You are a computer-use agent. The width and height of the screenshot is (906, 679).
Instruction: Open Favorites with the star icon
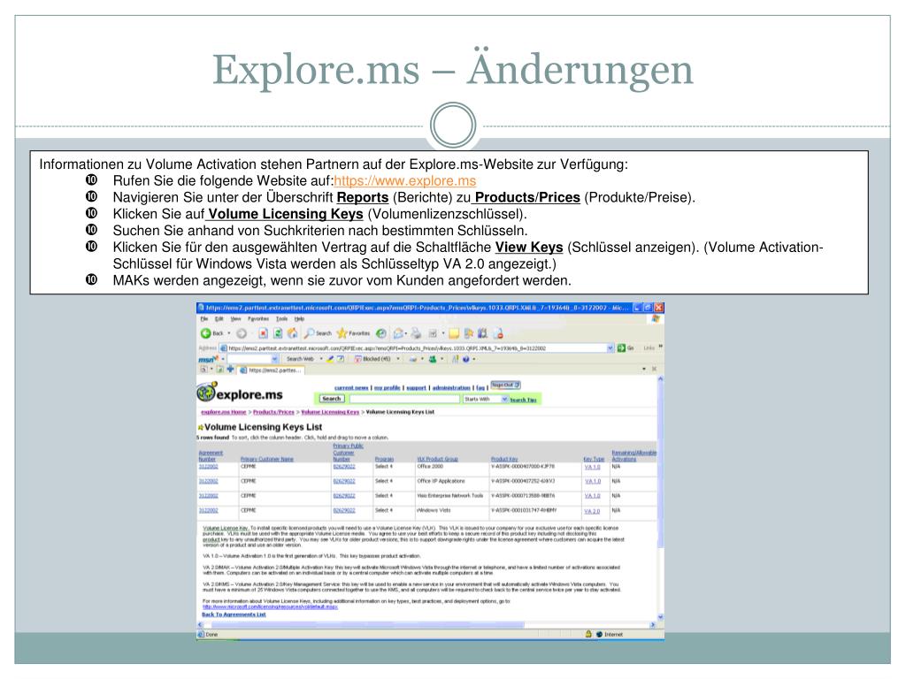pos(342,333)
